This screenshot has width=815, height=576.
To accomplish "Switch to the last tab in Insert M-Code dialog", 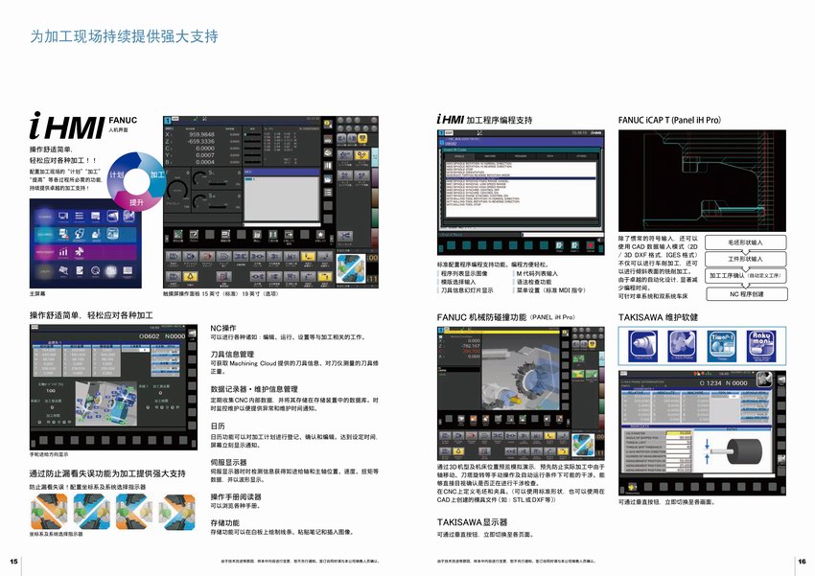I will pyautogui.click(x=582, y=154).
